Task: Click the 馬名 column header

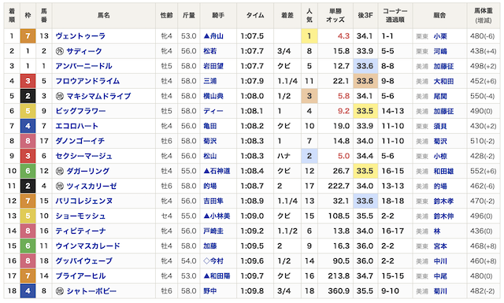Action: tap(104, 15)
